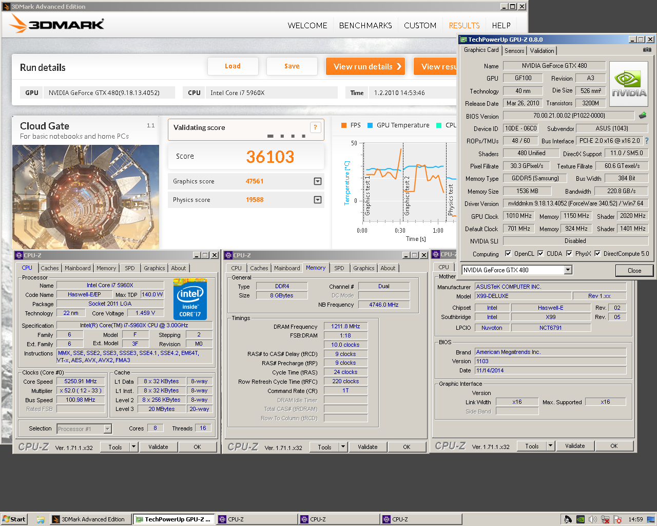Open the BENCHMARKS tab
657x526 pixels.
[365, 25]
